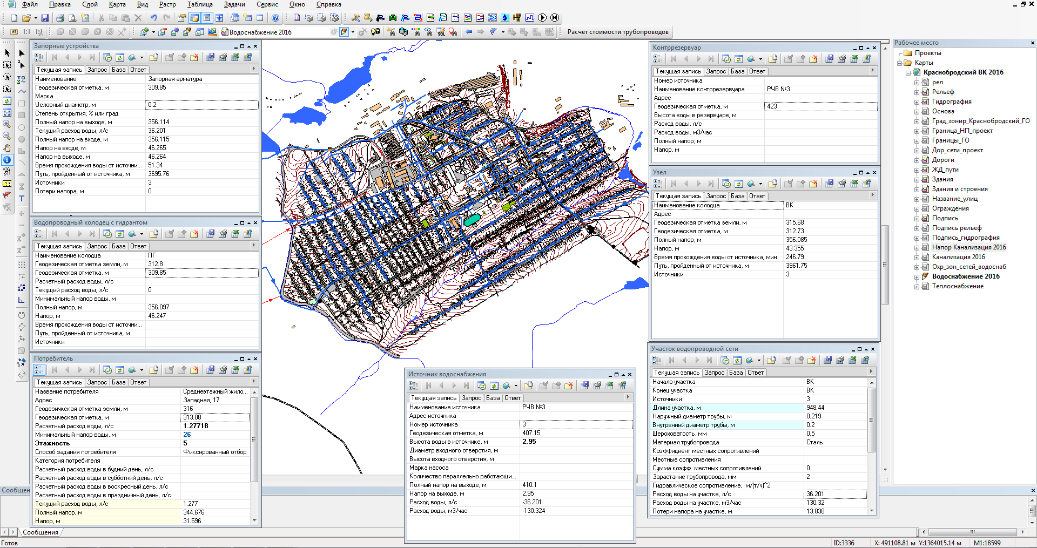
Task: Switch to Запрос tab in Потребитель panel
Action: point(97,382)
